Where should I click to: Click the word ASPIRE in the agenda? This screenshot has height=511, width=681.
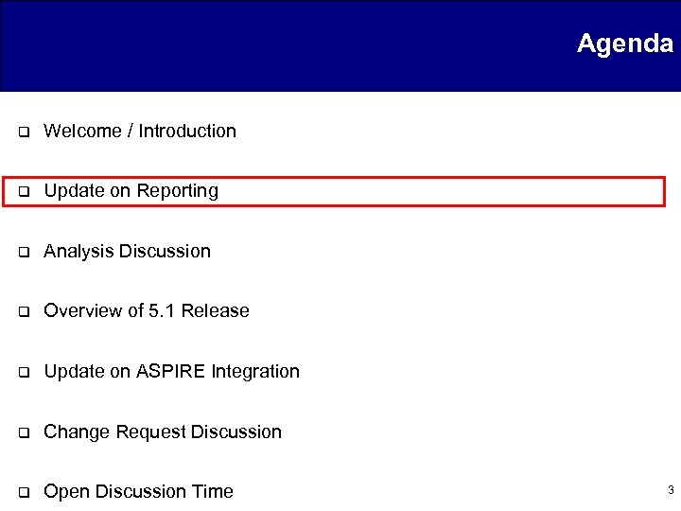pos(170,371)
